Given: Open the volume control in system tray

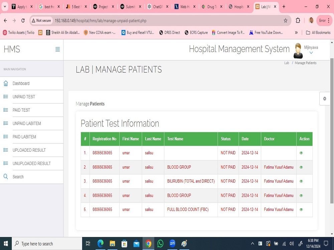Looking at the screenshot, I should (x=292, y=244).
